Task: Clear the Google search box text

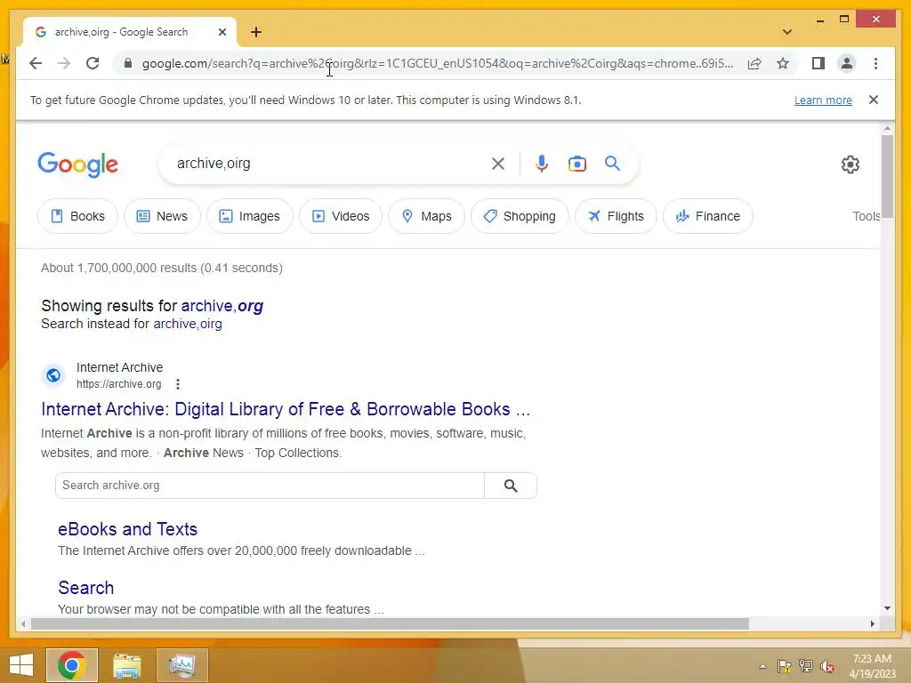Action: point(498,164)
